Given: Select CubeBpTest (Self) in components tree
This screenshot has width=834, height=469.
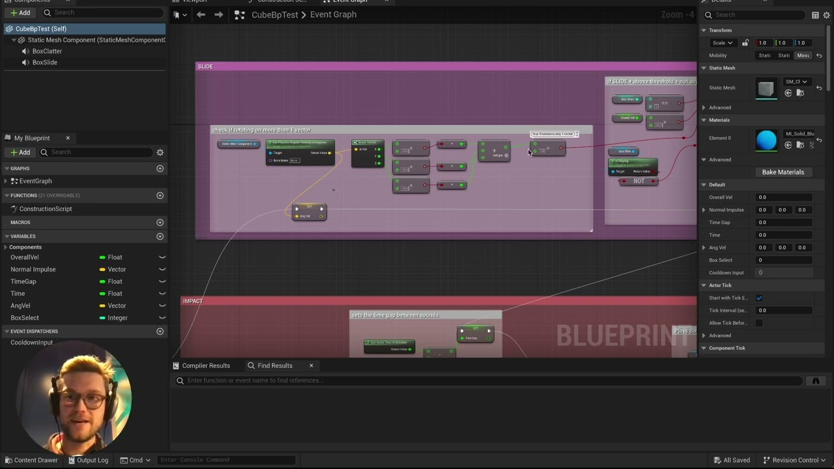Looking at the screenshot, I should pos(85,29).
